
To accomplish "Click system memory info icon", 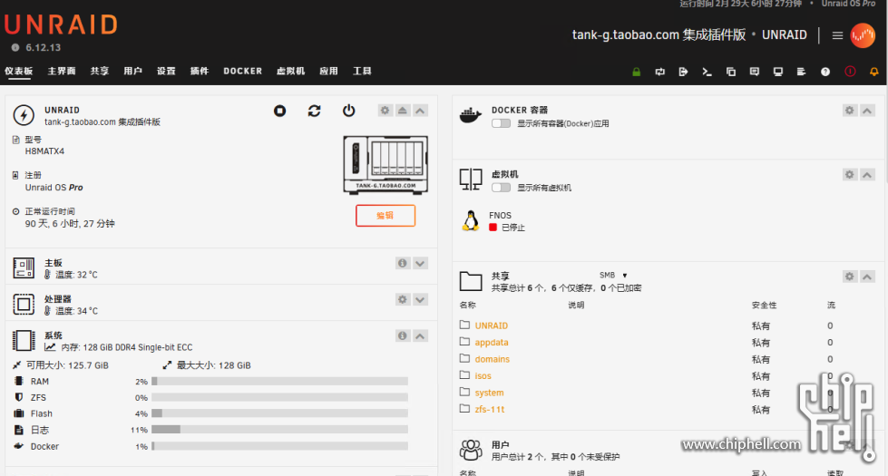I will click(402, 335).
